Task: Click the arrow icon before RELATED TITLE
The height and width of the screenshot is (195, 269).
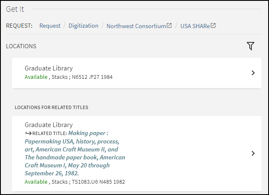Action: (28, 133)
